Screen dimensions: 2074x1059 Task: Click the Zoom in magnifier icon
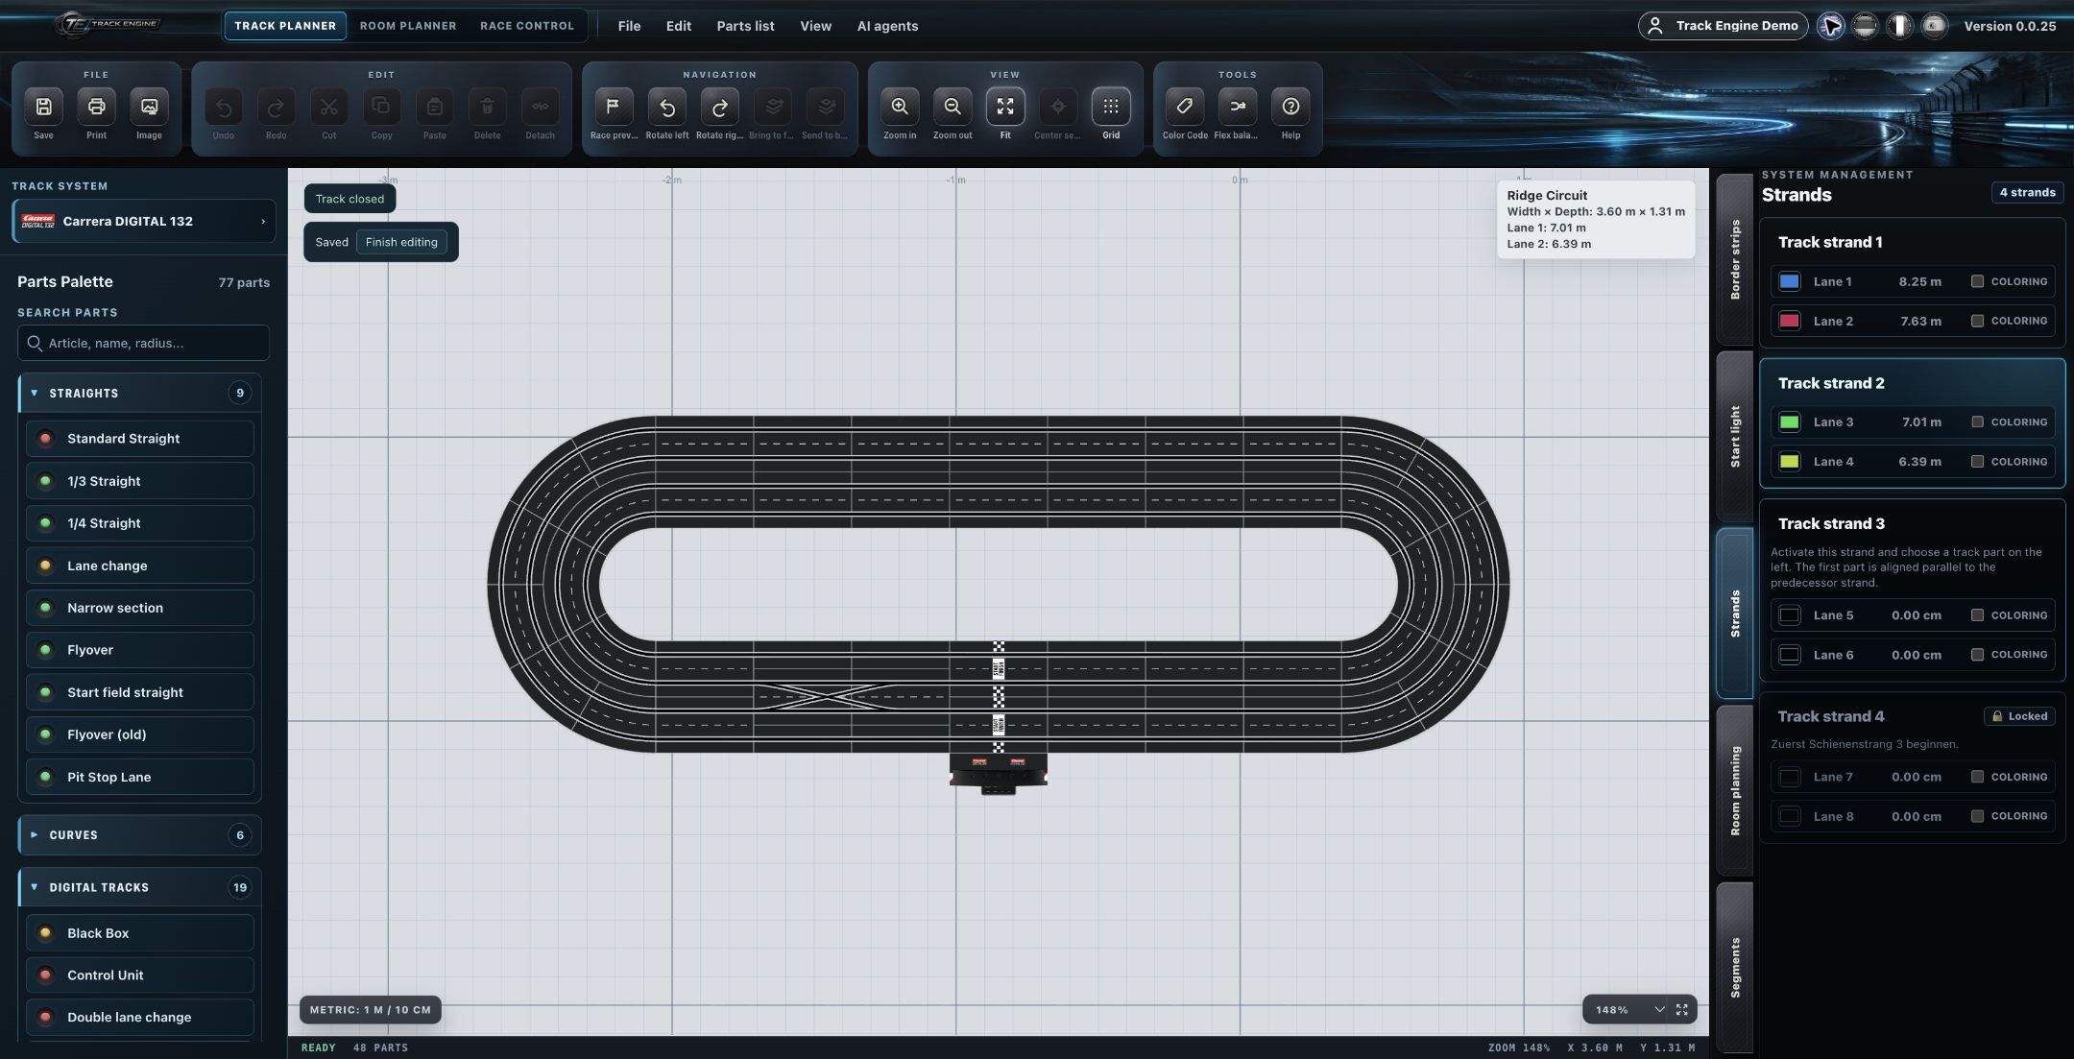coord(900,107)
